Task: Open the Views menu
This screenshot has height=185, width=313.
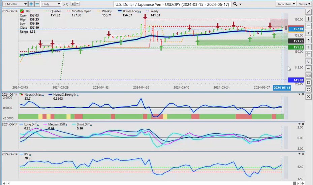Action: 304,4
